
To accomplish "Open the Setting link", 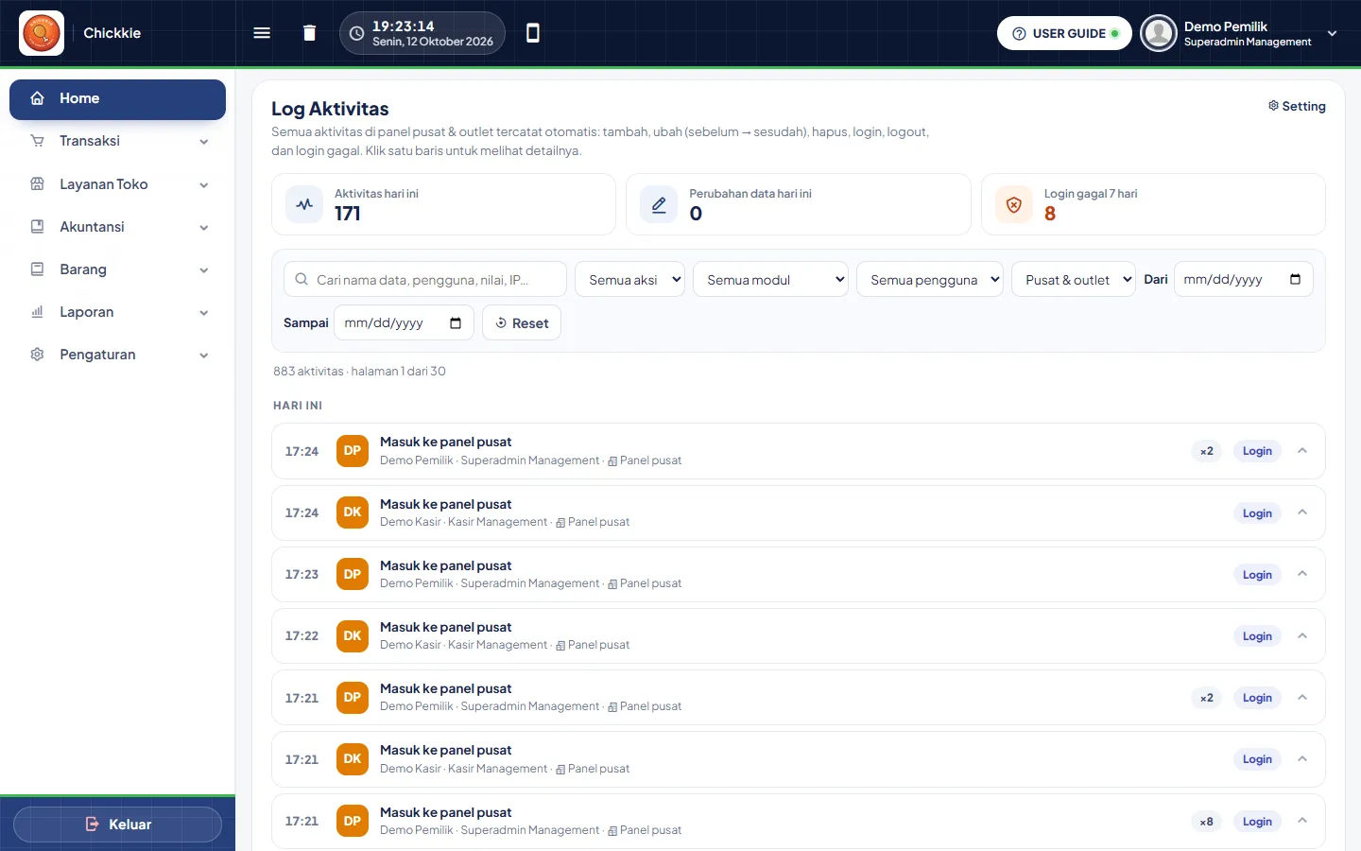I will click(1297, 106).
